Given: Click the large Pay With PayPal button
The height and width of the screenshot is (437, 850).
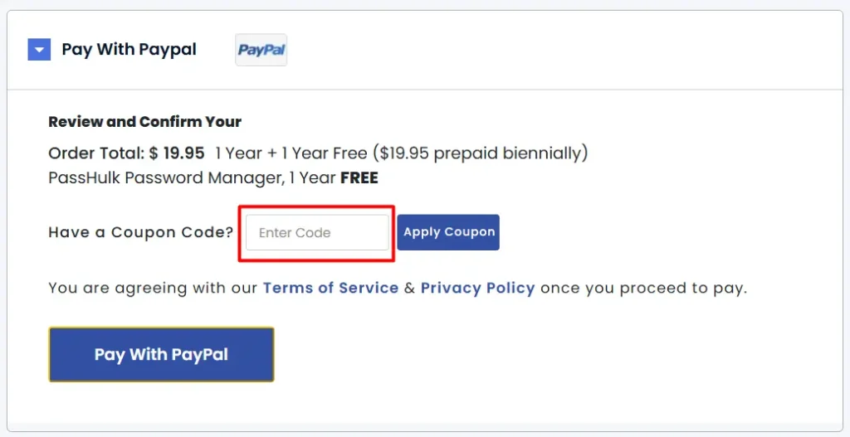Looking at the screenshot, I should [x=161, y=355].
